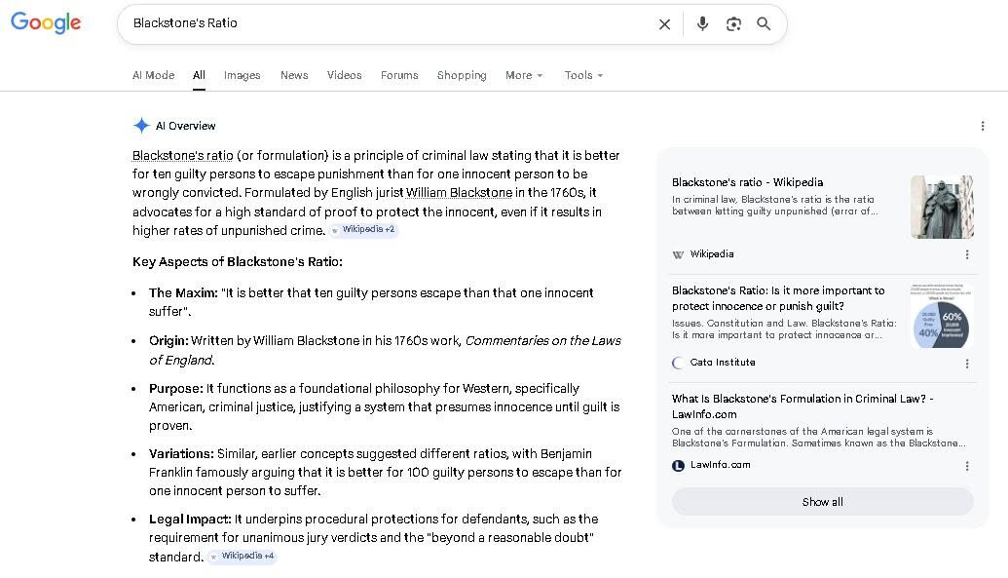Open Blackstone statue thumbnail from Wikipedia
The height and width of the screenshot is (578, 1008).
(x=942, y=207)
